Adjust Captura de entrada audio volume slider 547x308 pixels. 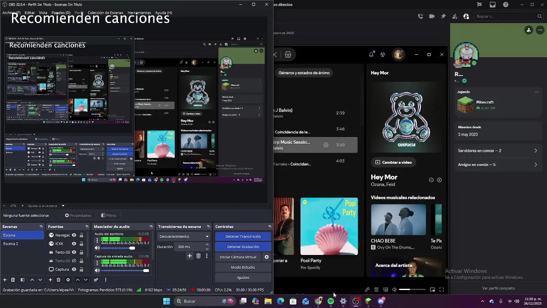(125, 270)
